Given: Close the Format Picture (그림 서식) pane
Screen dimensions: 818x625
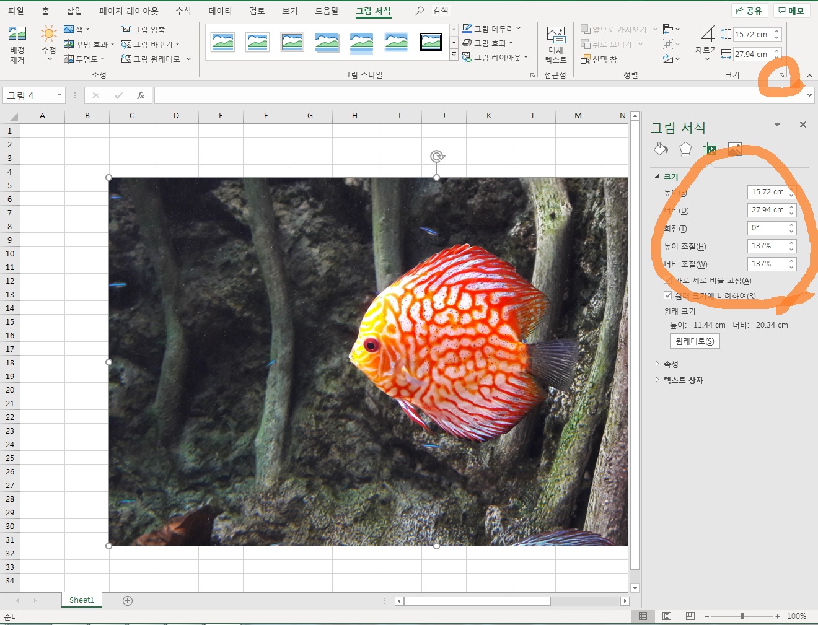Looking at the screenshot, I should click(803, 125).
